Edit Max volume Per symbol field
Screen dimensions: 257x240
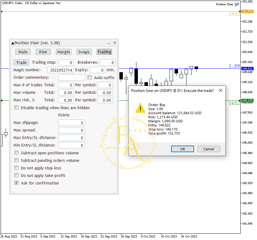[105, 93]
